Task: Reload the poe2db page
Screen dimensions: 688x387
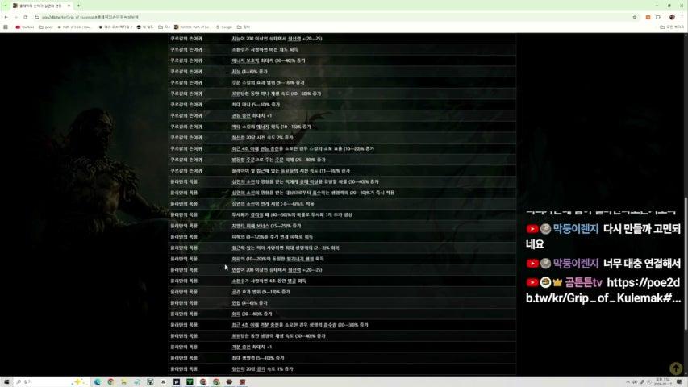Action: (26, 17)
